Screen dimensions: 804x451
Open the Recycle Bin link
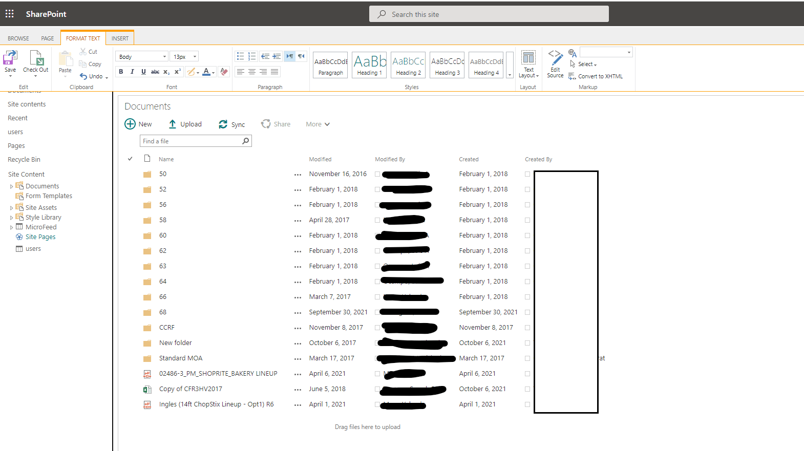[24, 160]
